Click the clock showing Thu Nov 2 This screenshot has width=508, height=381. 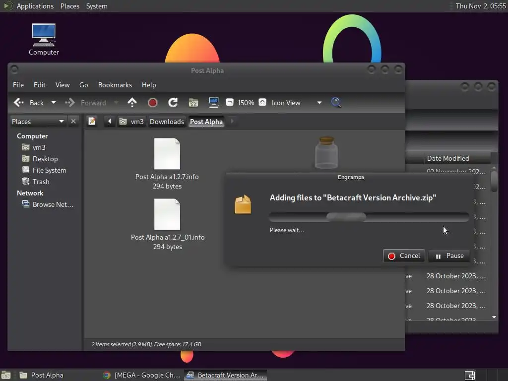pos(480,6)
